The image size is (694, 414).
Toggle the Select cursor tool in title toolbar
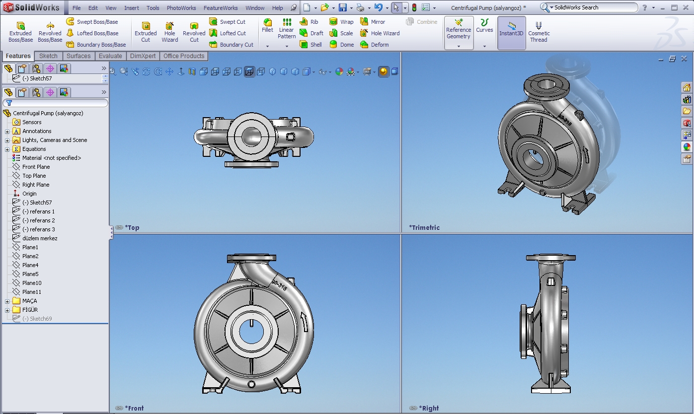[x=396, y=7]
